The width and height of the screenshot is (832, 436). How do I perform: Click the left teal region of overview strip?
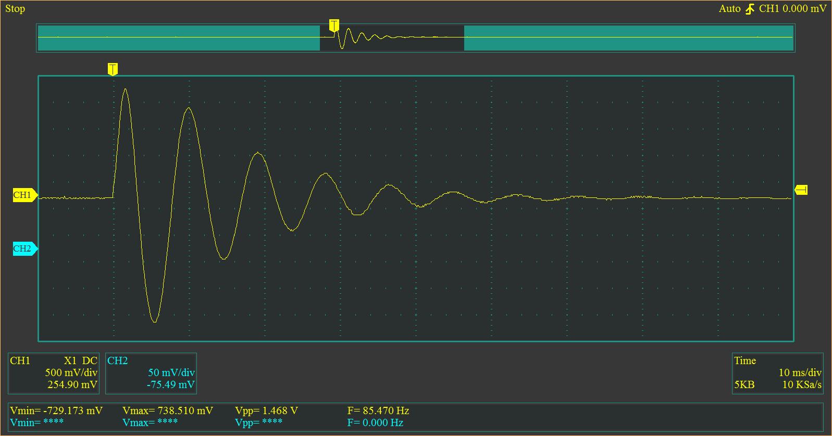pos(179,38)
